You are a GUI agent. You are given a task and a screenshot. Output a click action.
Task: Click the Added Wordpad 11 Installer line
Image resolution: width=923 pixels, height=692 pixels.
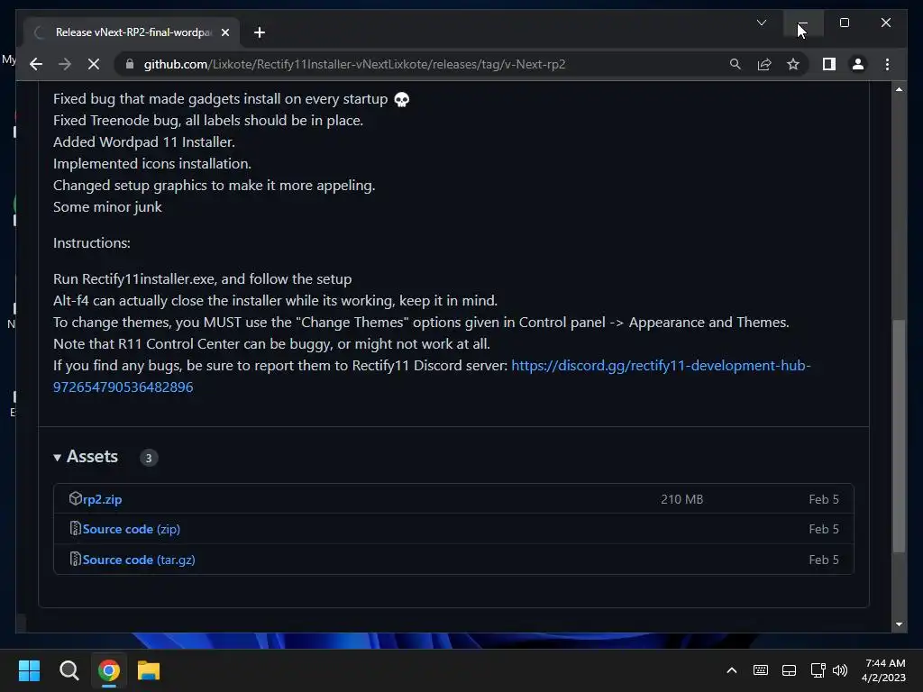[144, 141]
